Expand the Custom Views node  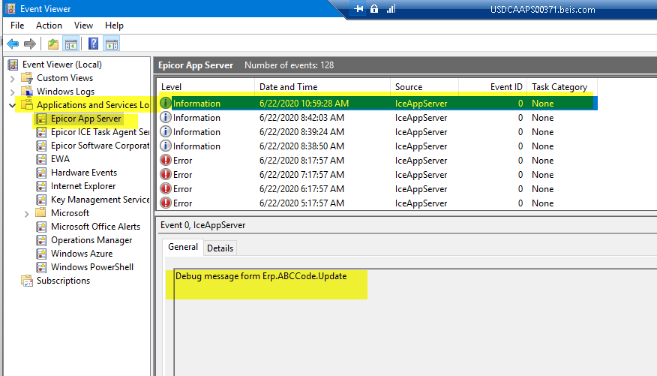coord(12,78)
